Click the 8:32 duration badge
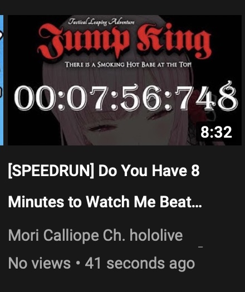This screenshot has width=245, height=292. point(216,133)
